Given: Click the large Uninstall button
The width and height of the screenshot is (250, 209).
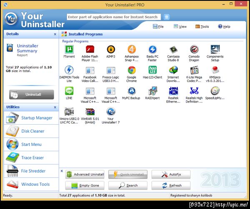Looking at the screenshot, I should [x=32, y=94].
